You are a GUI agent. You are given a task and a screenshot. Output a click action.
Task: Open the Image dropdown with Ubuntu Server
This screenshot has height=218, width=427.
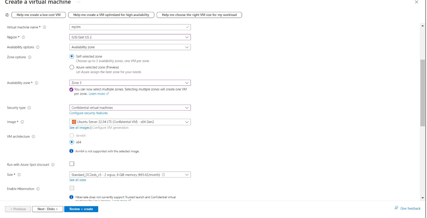coord(130,122)
